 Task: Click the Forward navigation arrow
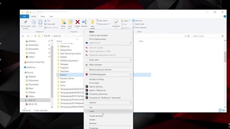pos(28,36)
